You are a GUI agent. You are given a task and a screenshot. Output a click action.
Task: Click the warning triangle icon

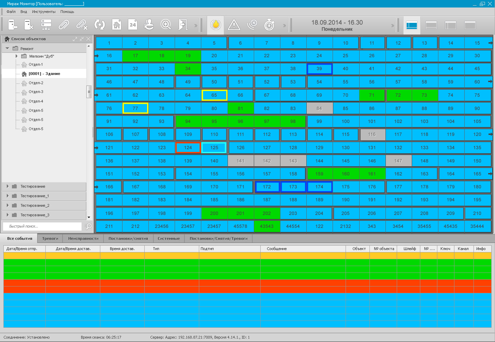pos(234,25)
